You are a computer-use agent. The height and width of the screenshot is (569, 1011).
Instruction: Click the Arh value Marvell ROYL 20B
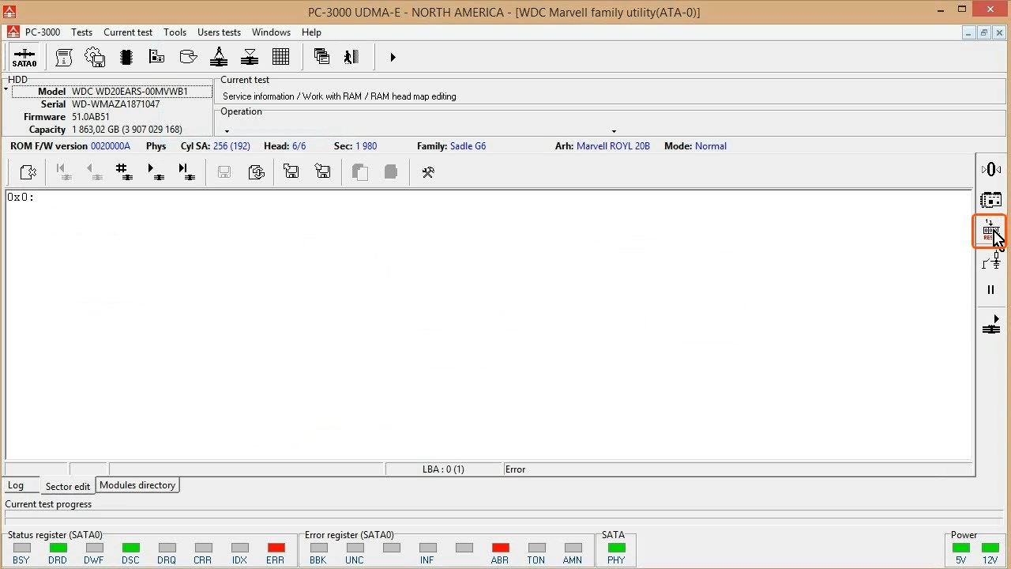click(613, 146)
